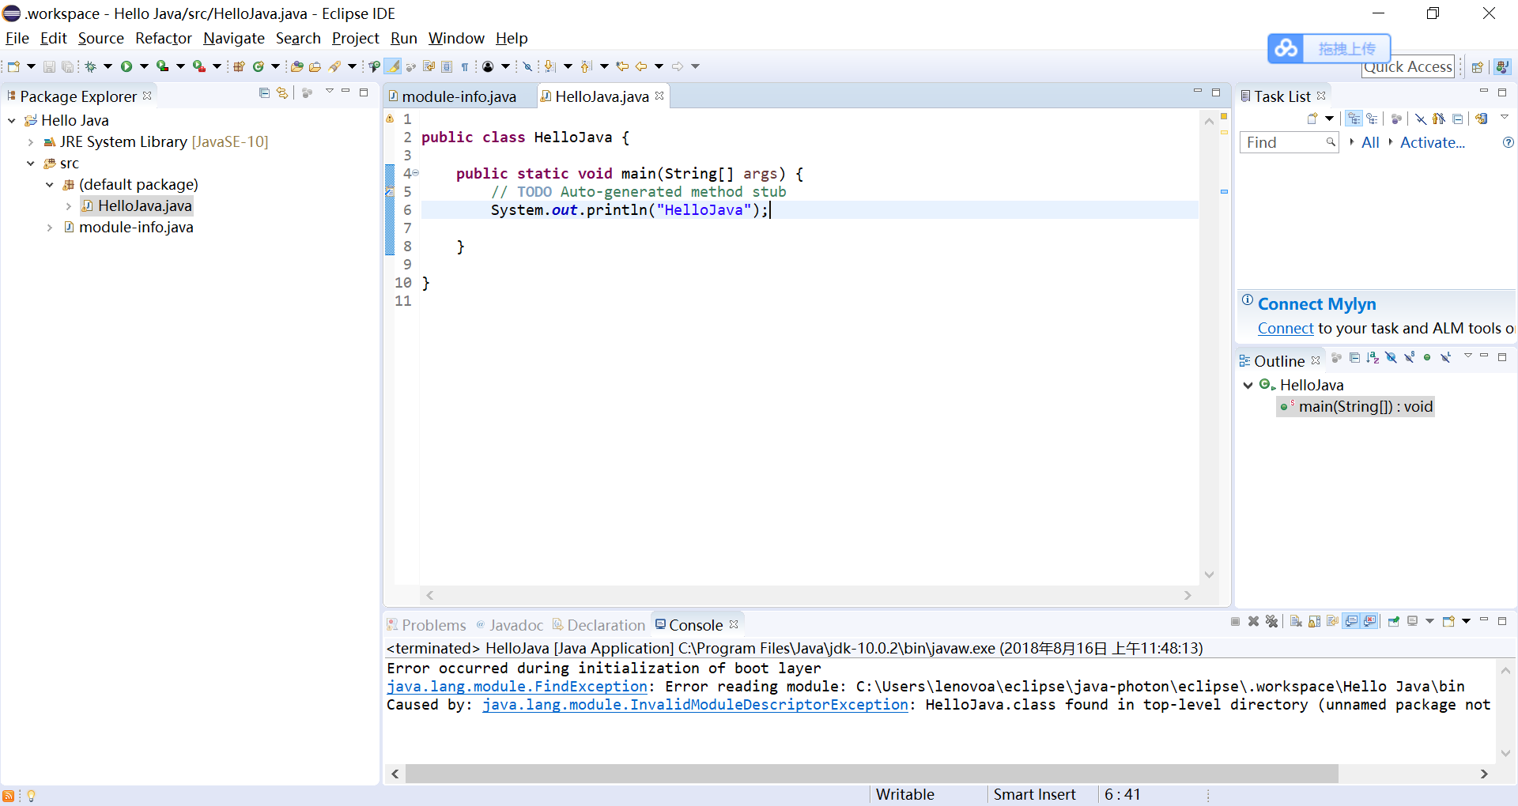Viewport: 1518px width, 806px height.
Task: Click the New Java Package toolbar icon
Action: tap(238, 66)
